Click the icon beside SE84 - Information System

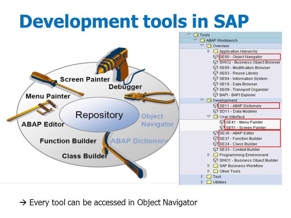tap(216, 78)
